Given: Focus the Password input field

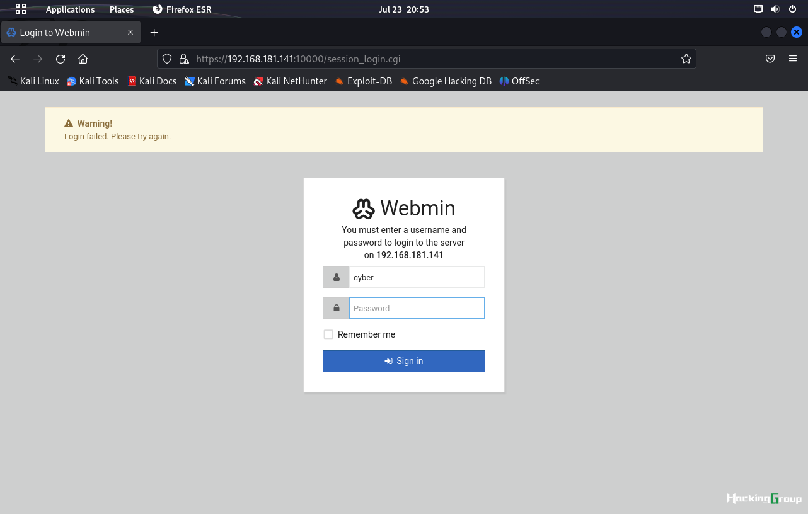Looking at the screenshot, I should tap(417, 308).
